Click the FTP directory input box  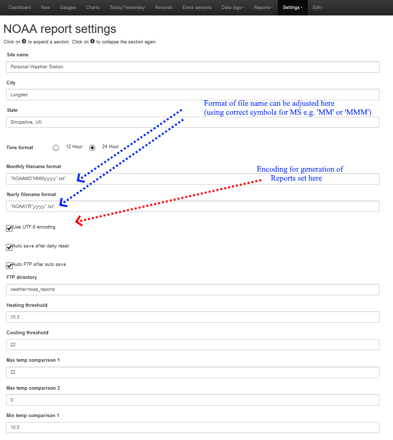[x=193, y=289]
